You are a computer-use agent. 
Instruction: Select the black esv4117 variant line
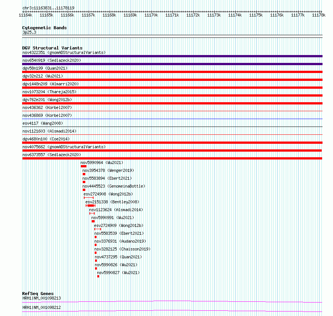[172, 127]
